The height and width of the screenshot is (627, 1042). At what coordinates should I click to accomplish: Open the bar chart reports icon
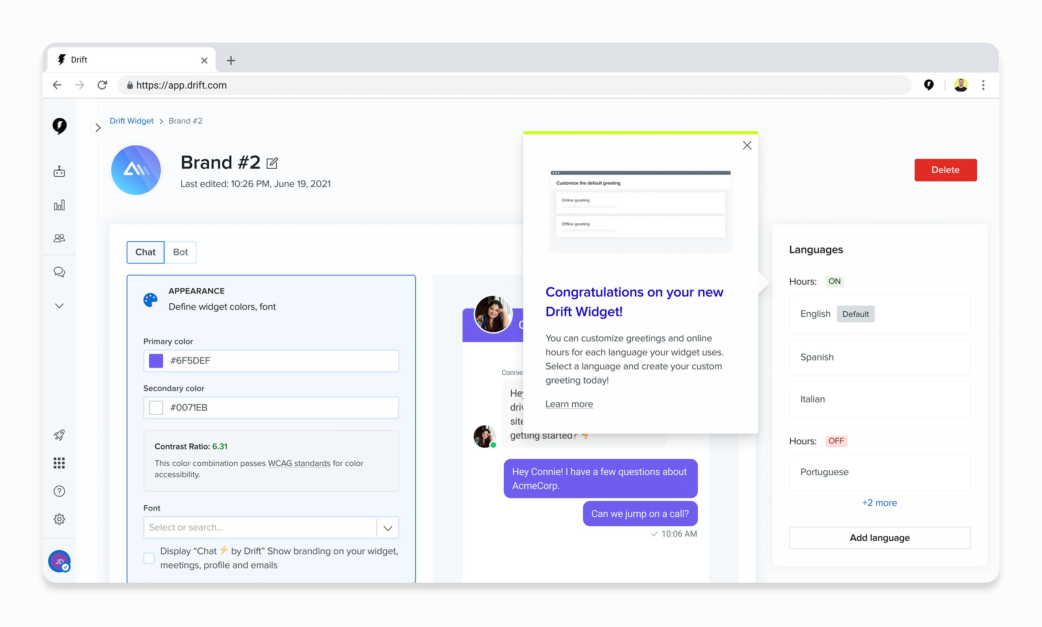59,205
